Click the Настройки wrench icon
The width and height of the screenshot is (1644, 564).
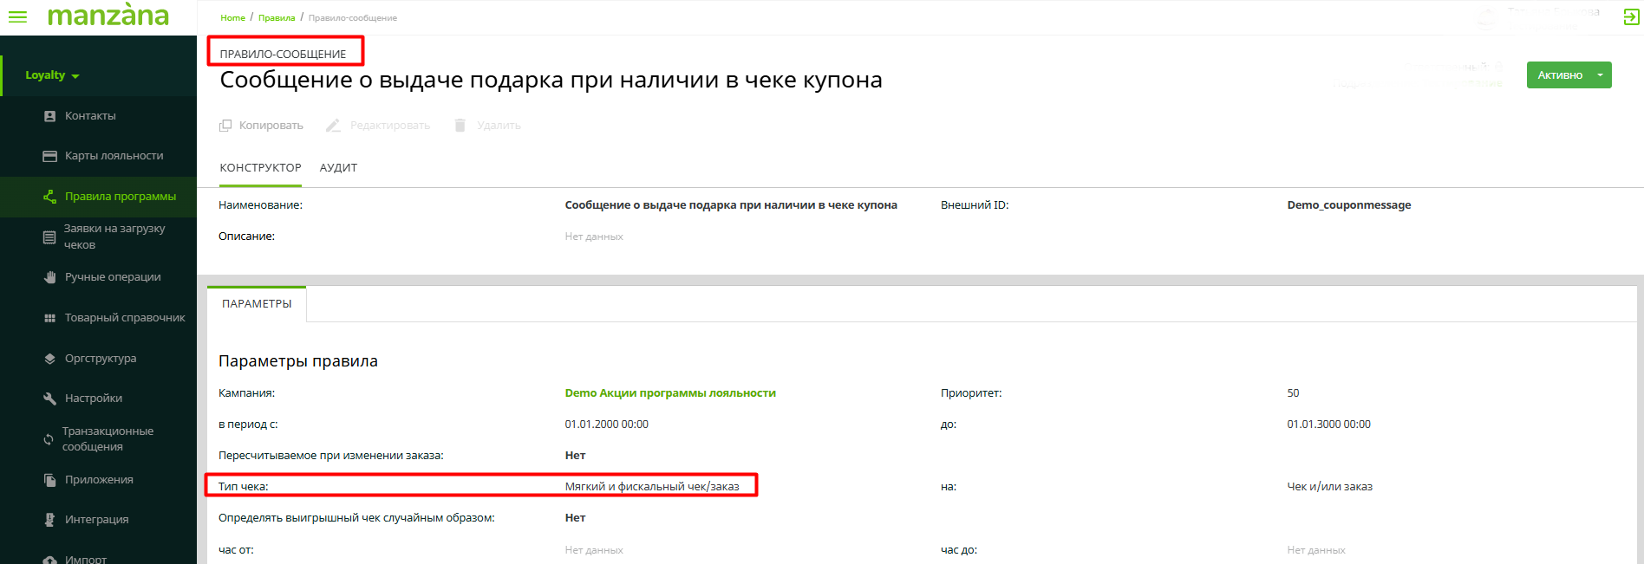pos(49,399)
